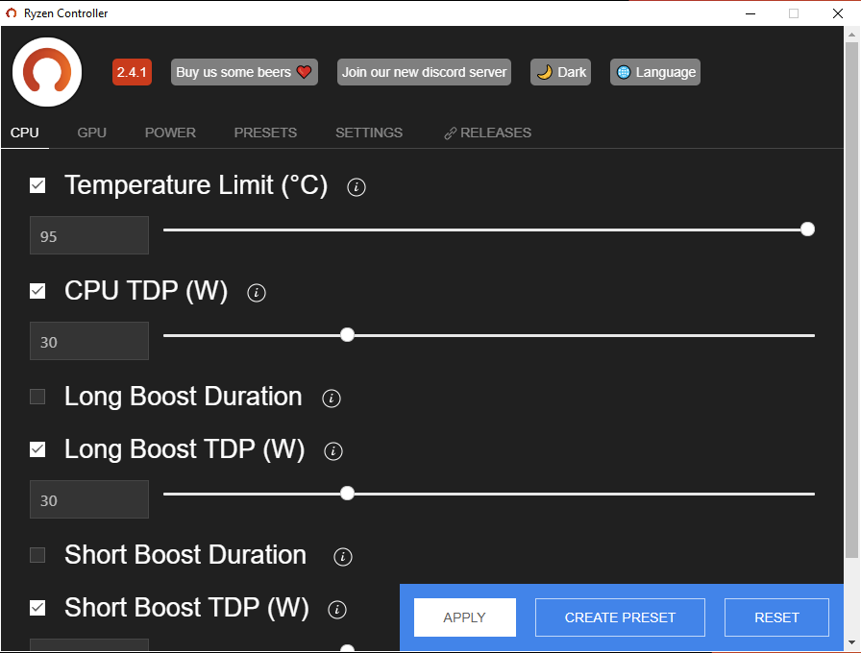Click the Long Boost TDP slider handle
The height and width of the screenshot is (653, 861).
347,494
